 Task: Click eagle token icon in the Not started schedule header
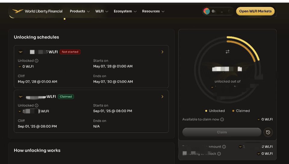[x=21, y=52]
